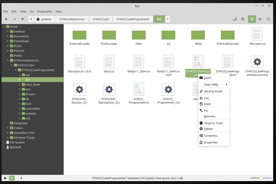The width and height of the screenshot is (276, 184).
Task: Open the Bookmarks menu
Action: [x=44, y=12]
